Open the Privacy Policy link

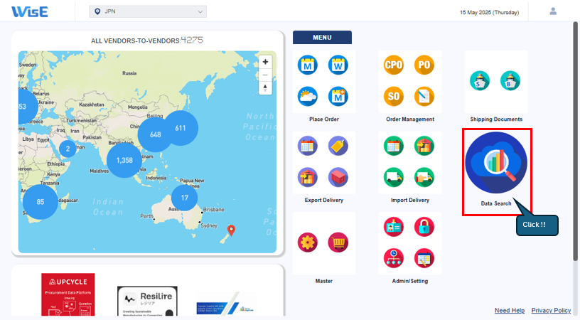click(551, 310)
